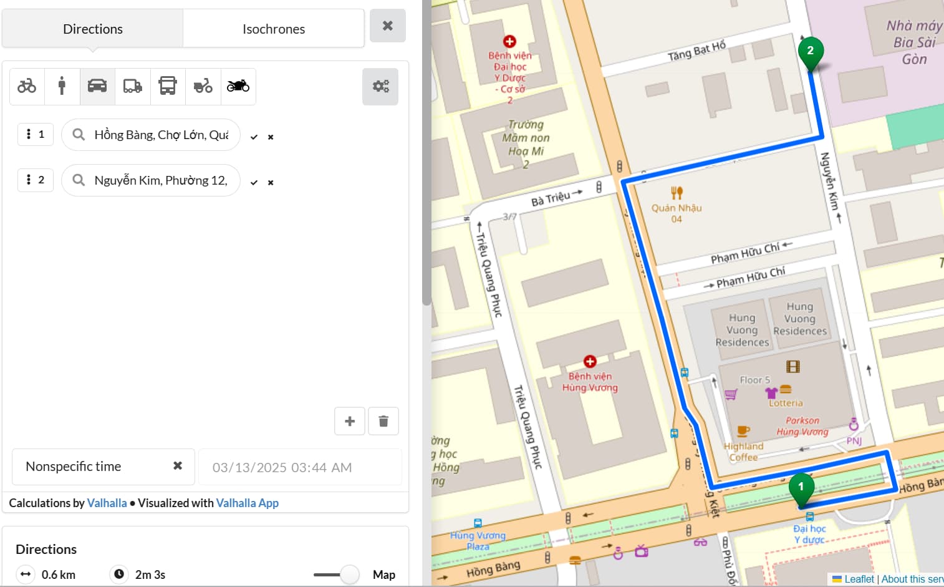
Task: Delete all waypoints with trash button
Action: click(x=383, y=421)
